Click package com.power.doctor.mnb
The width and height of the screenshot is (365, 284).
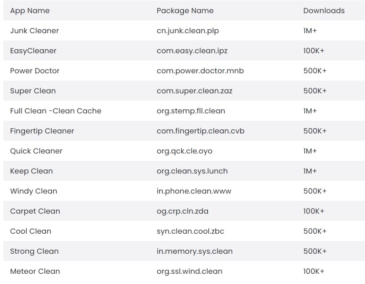pyautogui.click(x=200, y=71)
